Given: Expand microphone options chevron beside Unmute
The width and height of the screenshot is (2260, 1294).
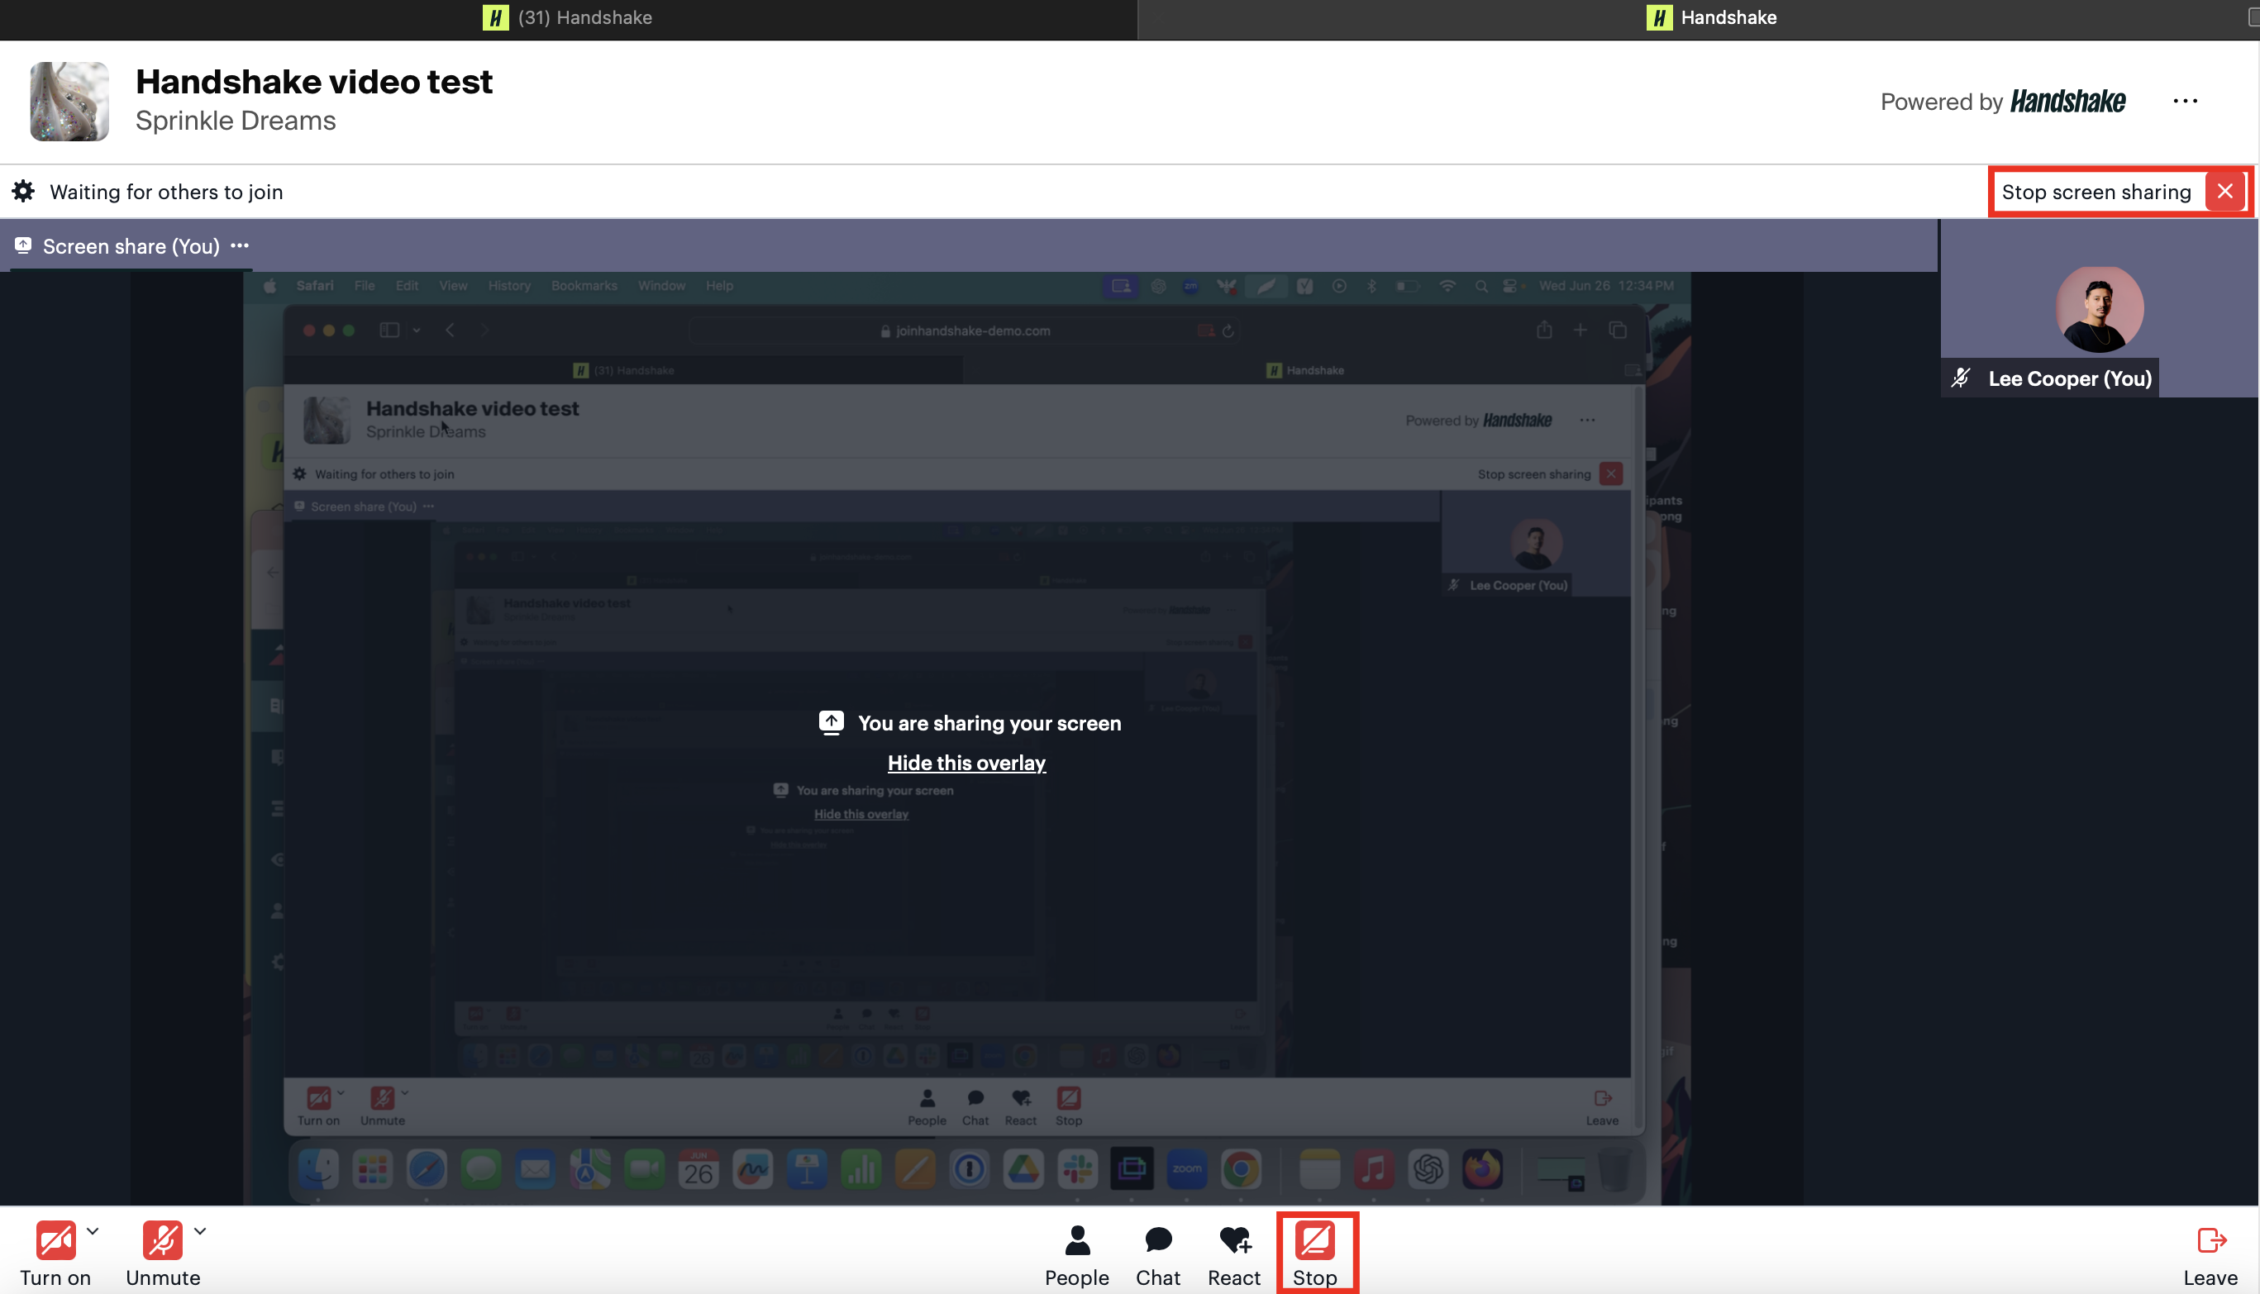Looking at the screenshot, I should coord(200,1231).
